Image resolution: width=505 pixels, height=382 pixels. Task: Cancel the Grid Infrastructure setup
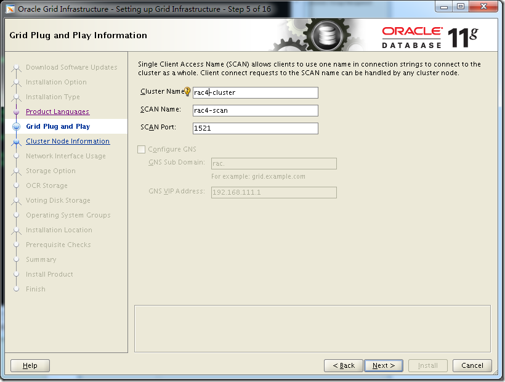point(472,365)
